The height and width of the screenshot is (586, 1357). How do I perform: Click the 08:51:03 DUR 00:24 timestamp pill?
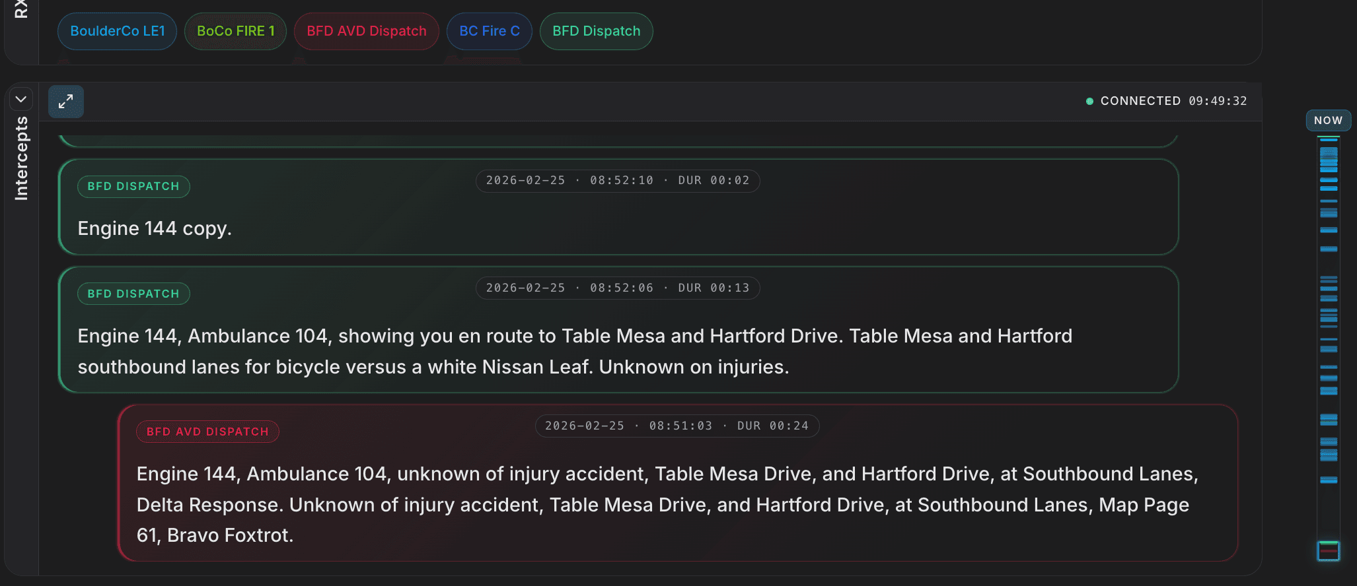click(677, 426)
